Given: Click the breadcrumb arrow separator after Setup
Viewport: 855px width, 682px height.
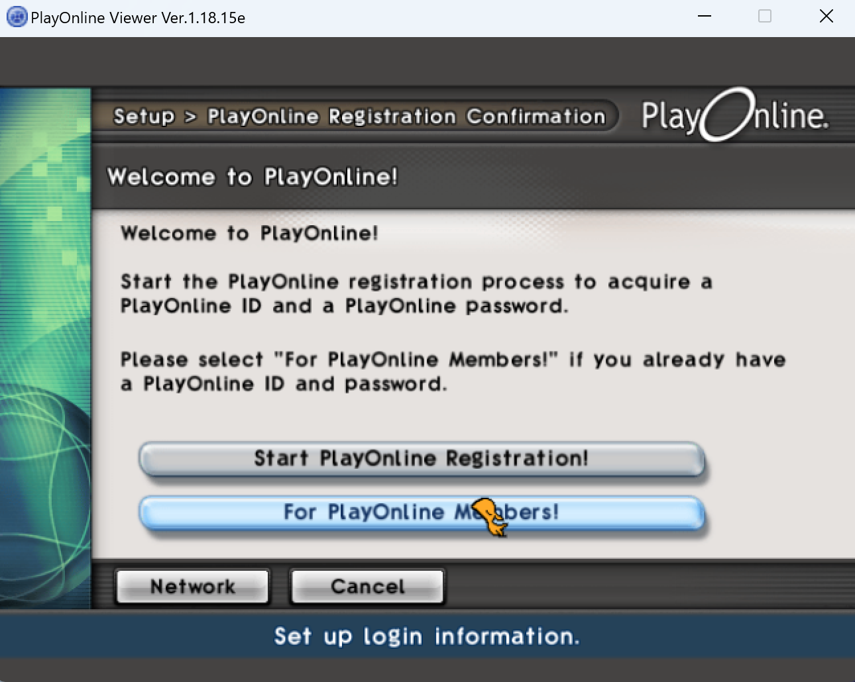Looking at the screenshot, I should coord(191,117).
